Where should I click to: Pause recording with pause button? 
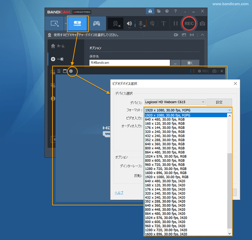coord(175,24)
